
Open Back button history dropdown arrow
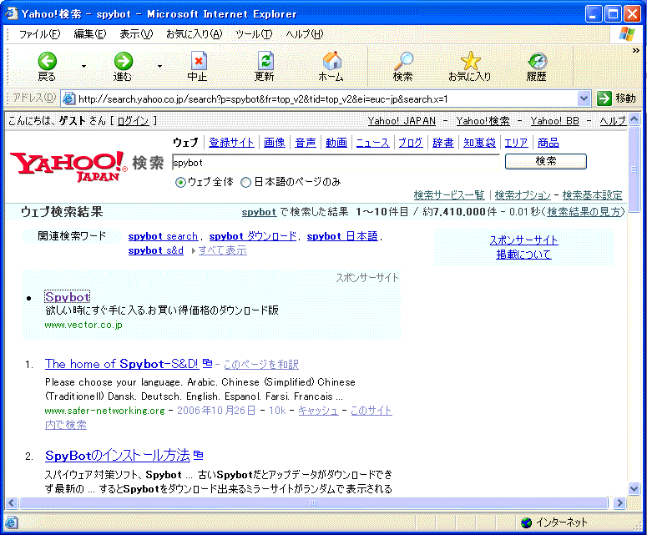point(83,66)
